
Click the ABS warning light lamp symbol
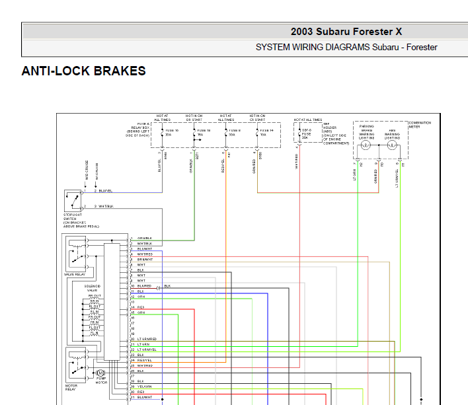click(x=392, y=145)
